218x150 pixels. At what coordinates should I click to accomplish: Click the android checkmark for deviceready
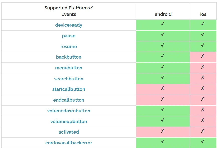pyautogui.click(x=163, y=24)
